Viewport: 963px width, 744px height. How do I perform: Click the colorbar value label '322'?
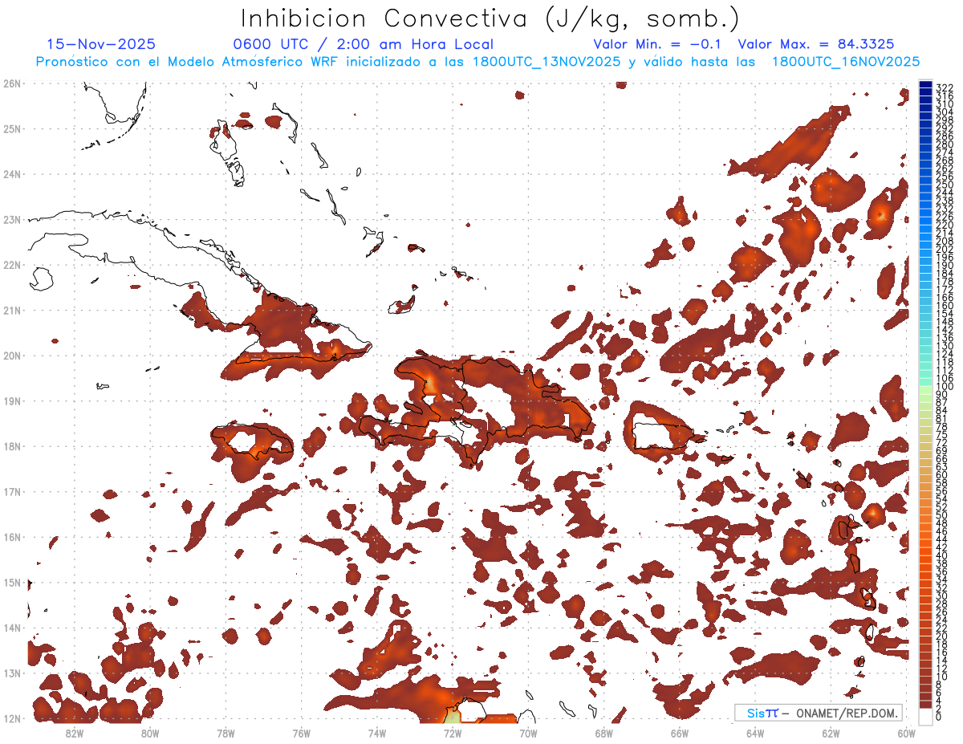pyautogui.click(x=944, y=87)
